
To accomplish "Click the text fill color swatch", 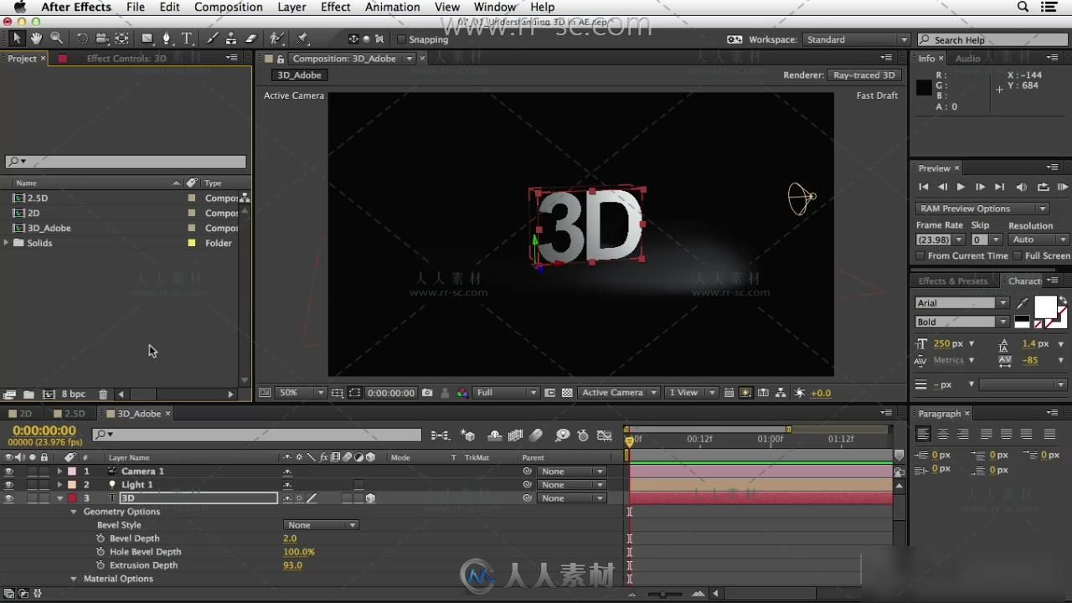I will tap(1045, 307).
